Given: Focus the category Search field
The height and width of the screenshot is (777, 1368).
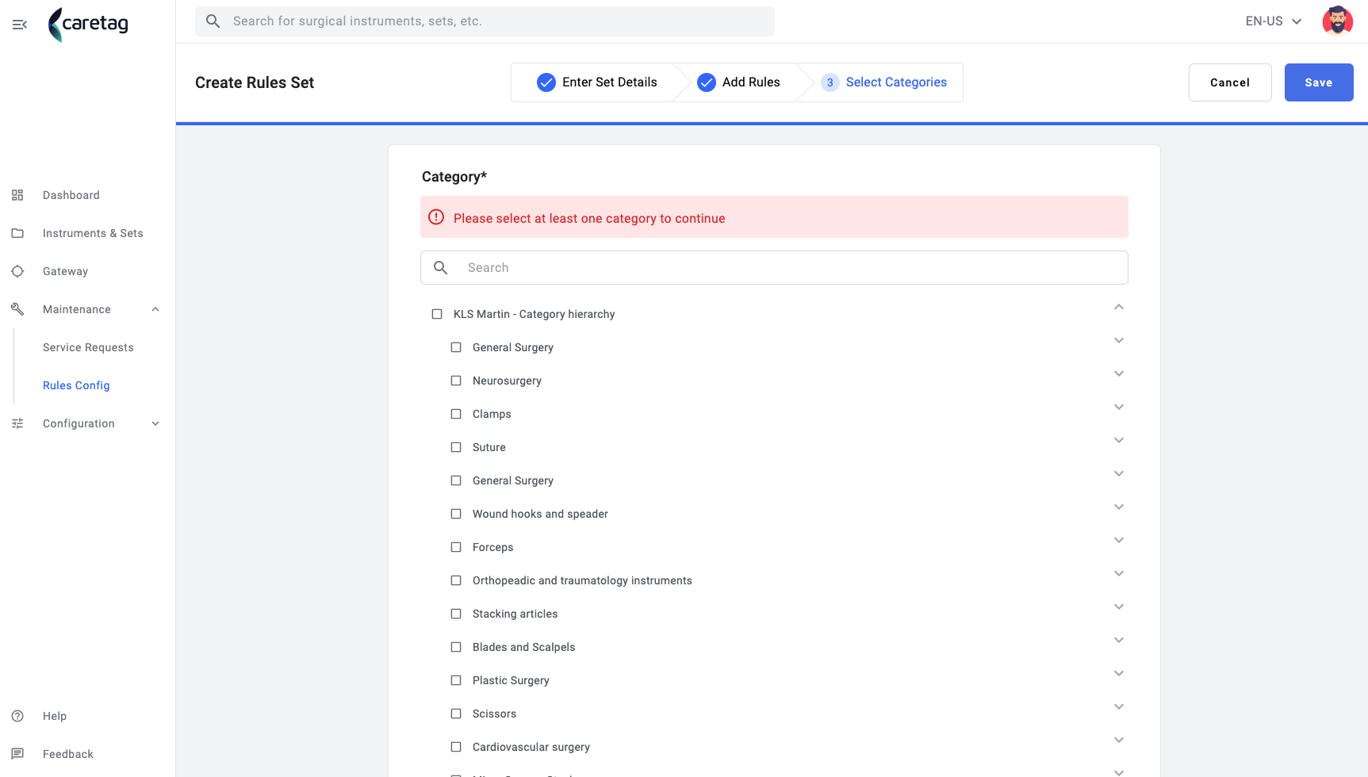Looking at the screenshot, I should click(x=774, y=268).
